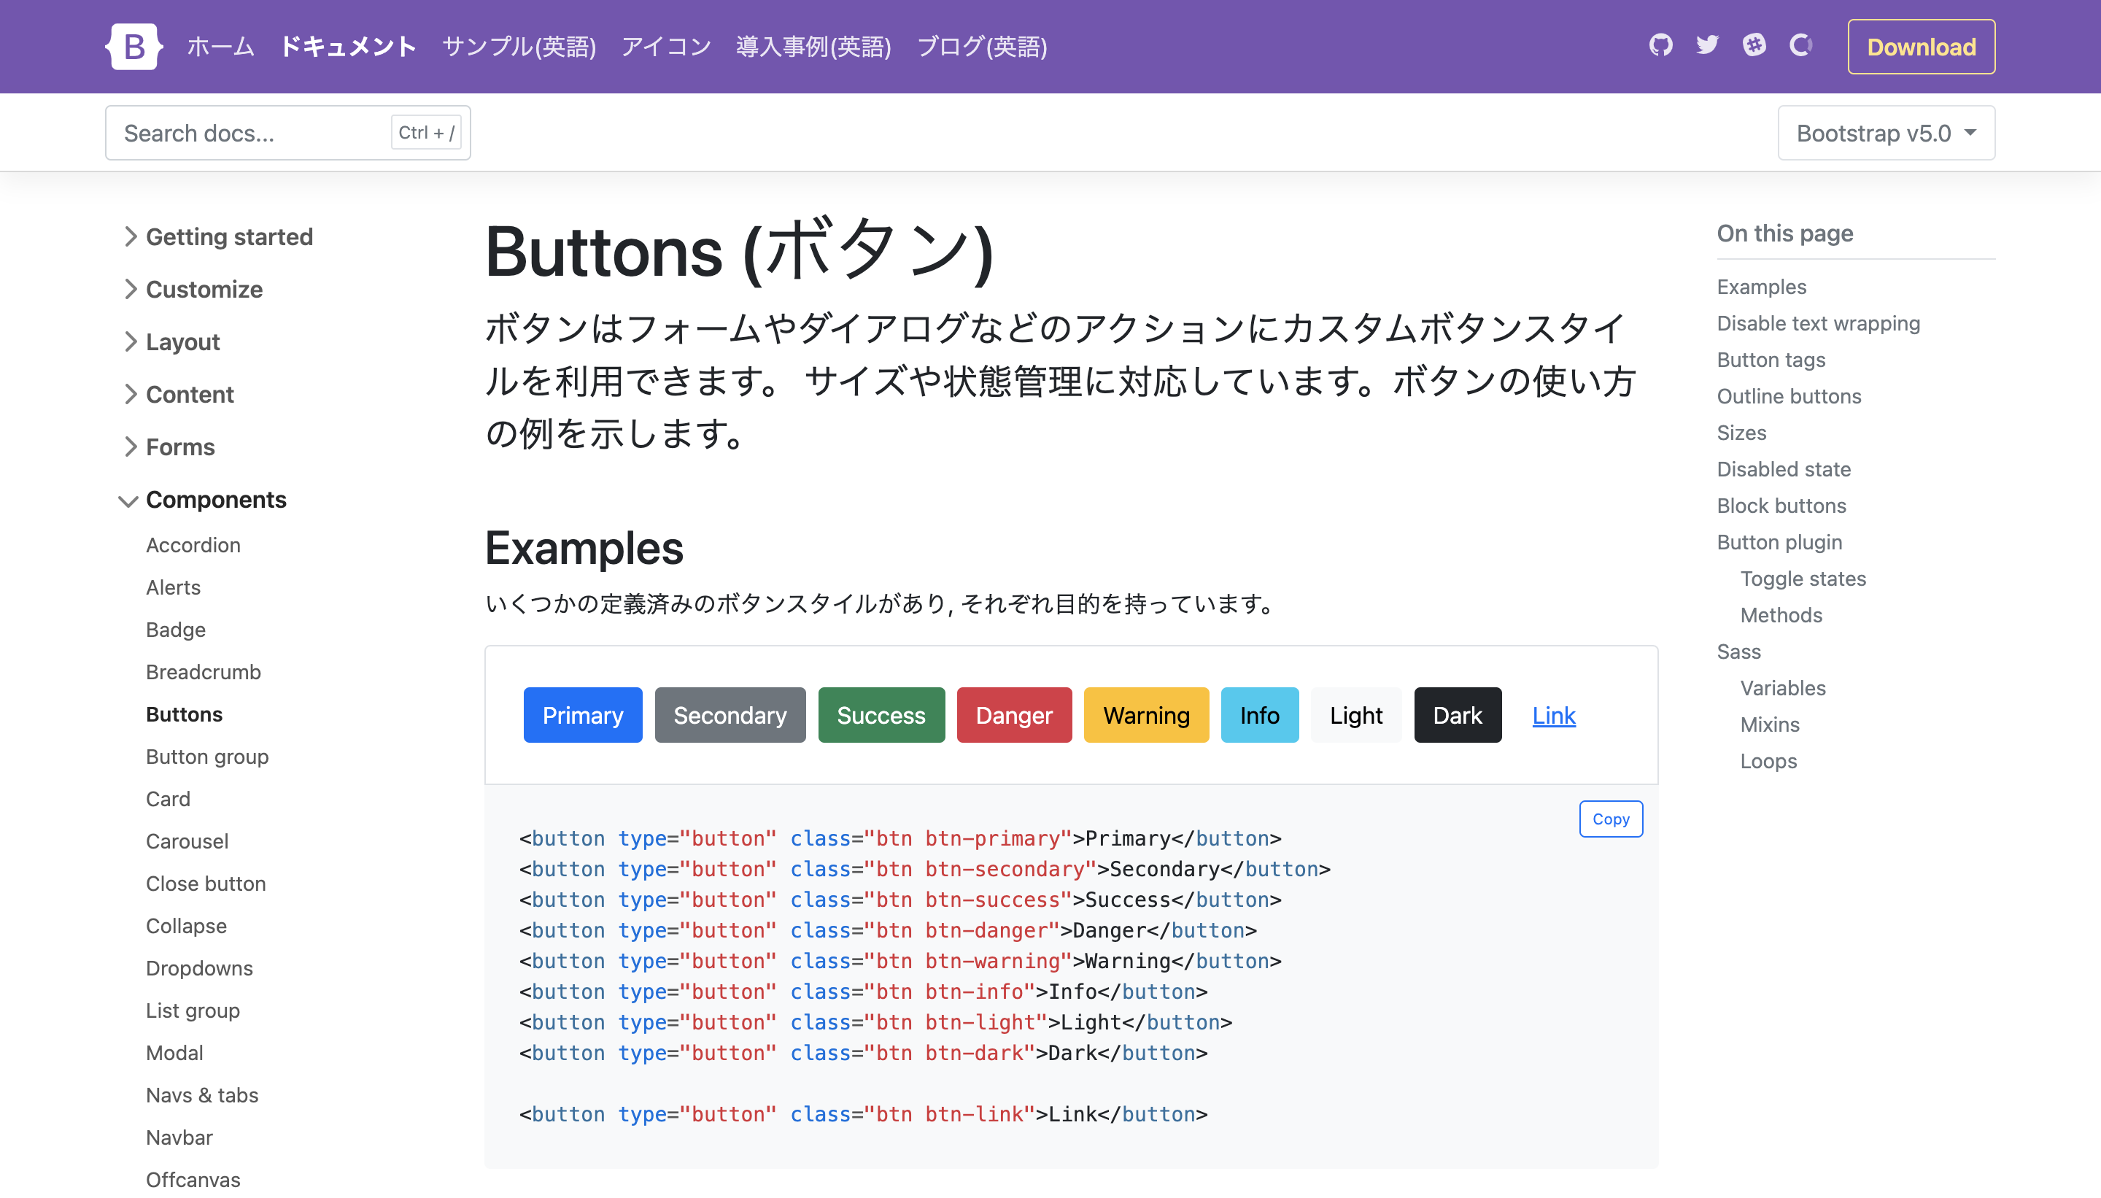Open アイコン nav item

665,47
